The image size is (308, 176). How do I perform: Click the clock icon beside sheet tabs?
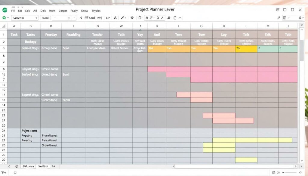17,166
